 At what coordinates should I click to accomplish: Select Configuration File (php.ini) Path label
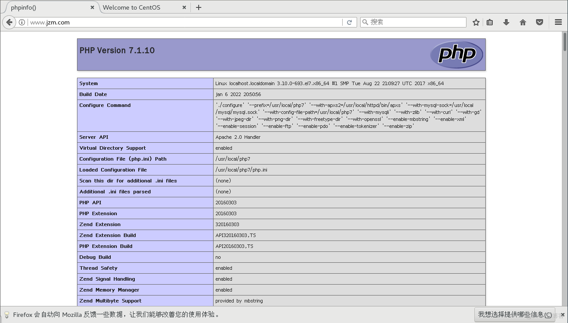(x=123, y=159)
